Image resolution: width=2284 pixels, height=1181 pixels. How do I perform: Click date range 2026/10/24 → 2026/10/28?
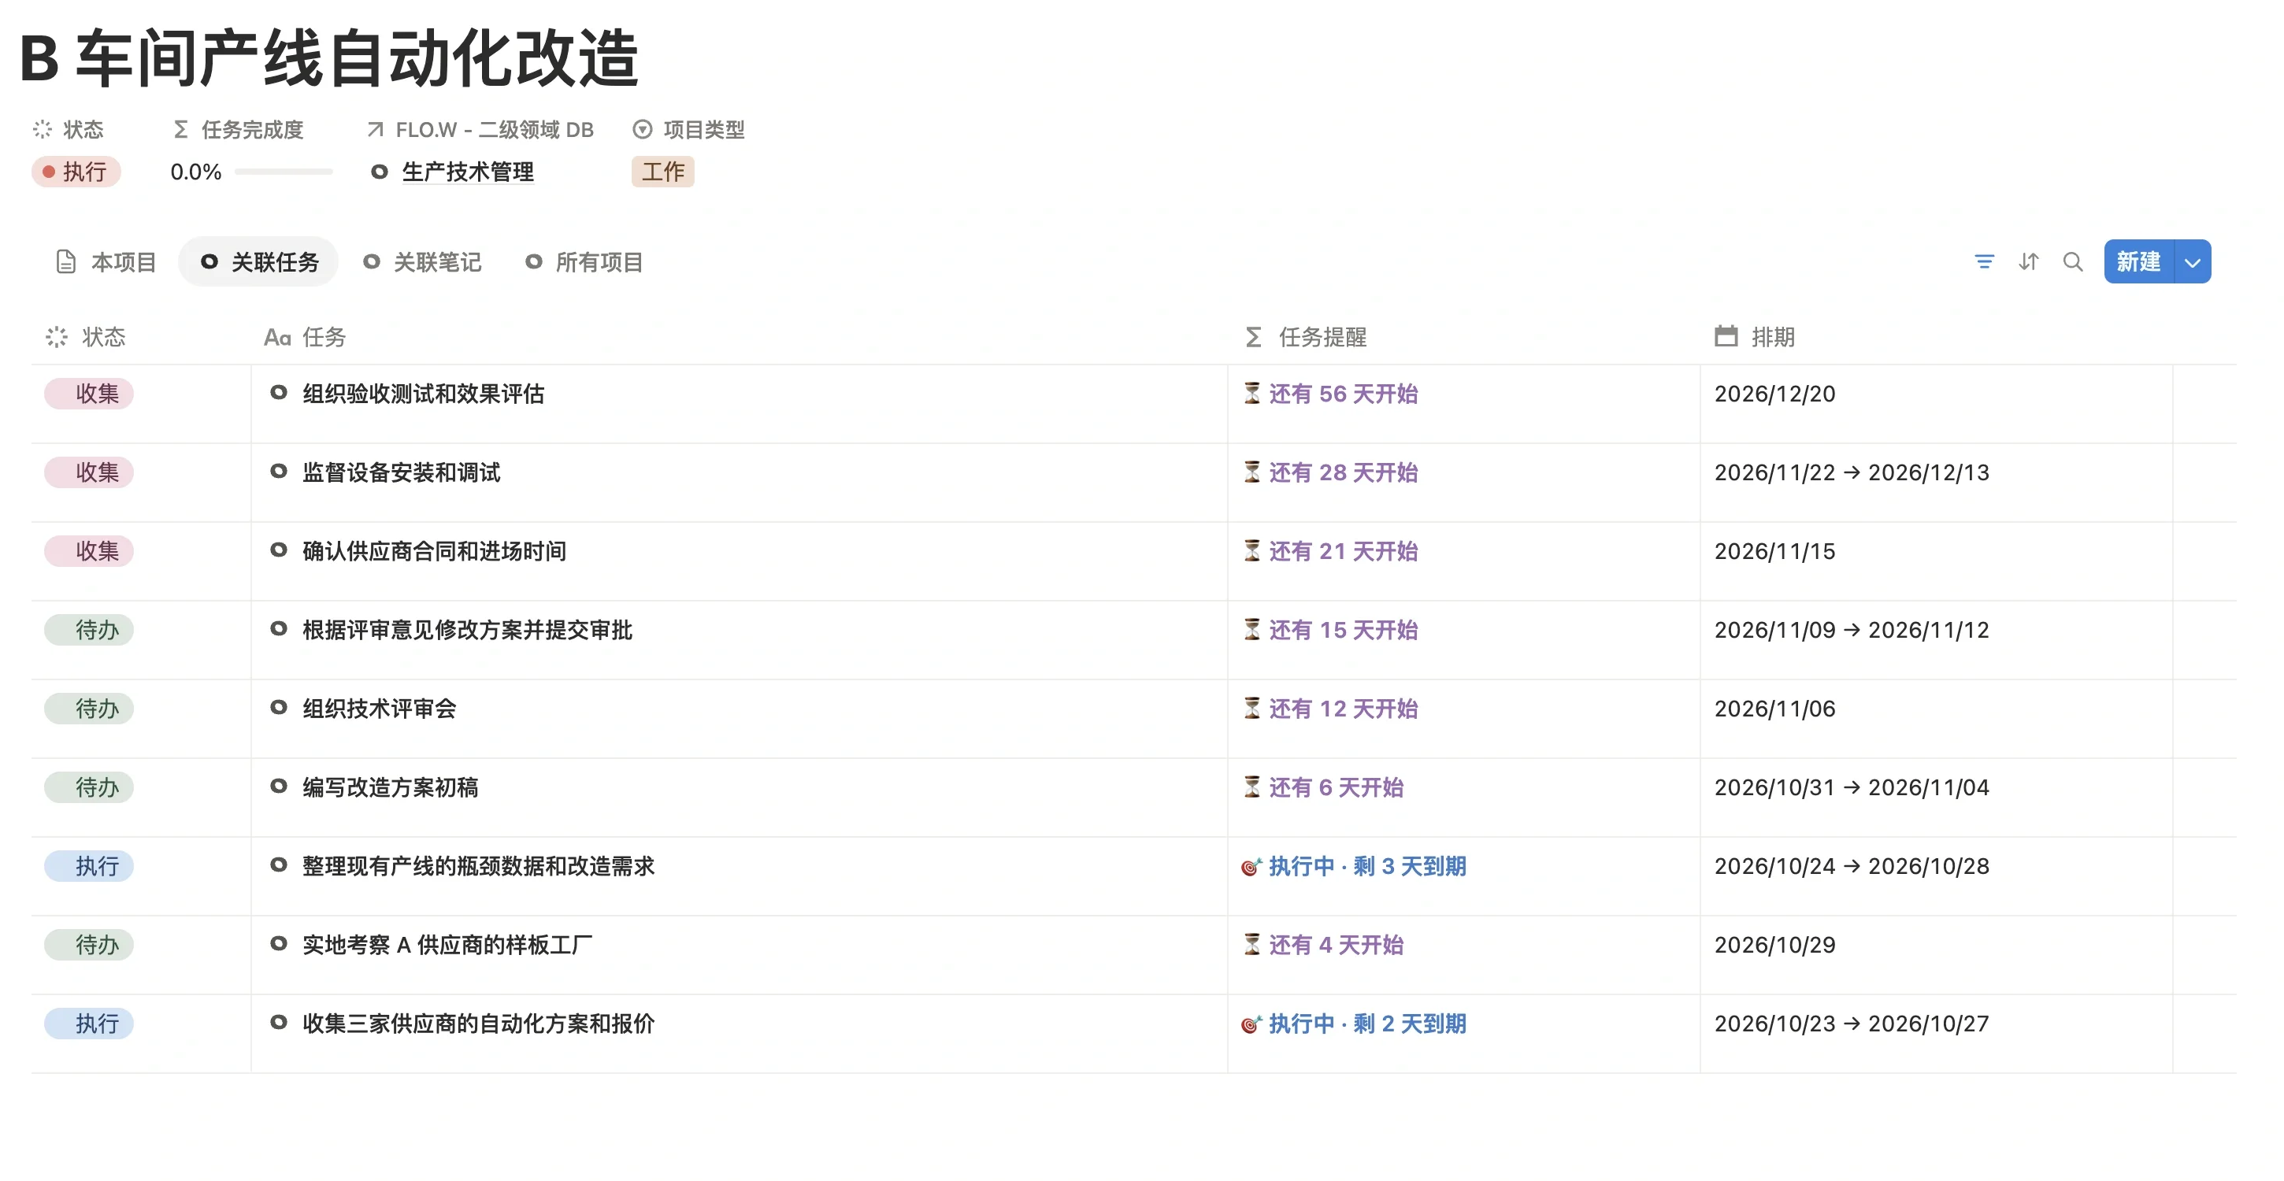[x=1852, y=866]
